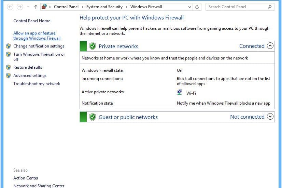Screen dimensions: 282x188
Task: Click shield icon beside Change notification settings
Action: [x=8, y=46]
